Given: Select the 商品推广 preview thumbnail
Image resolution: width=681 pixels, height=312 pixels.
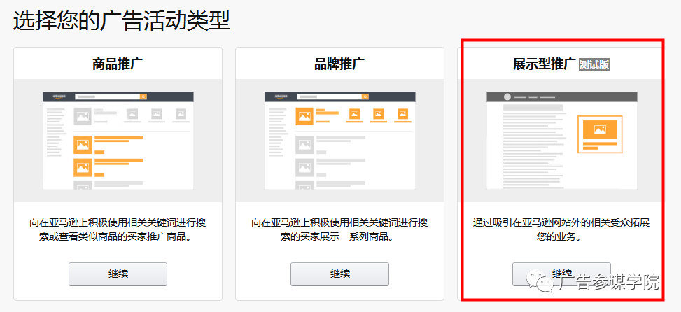Looking at the screenshot, I should coord(118,141).
